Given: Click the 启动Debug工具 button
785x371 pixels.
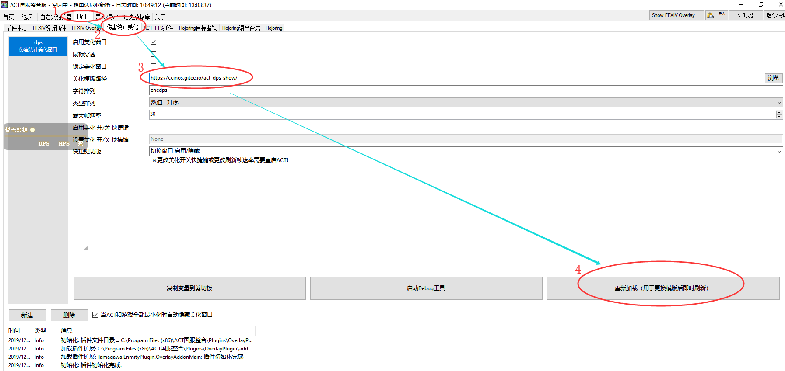Looking at the screenshot, I should click(426, 288).
